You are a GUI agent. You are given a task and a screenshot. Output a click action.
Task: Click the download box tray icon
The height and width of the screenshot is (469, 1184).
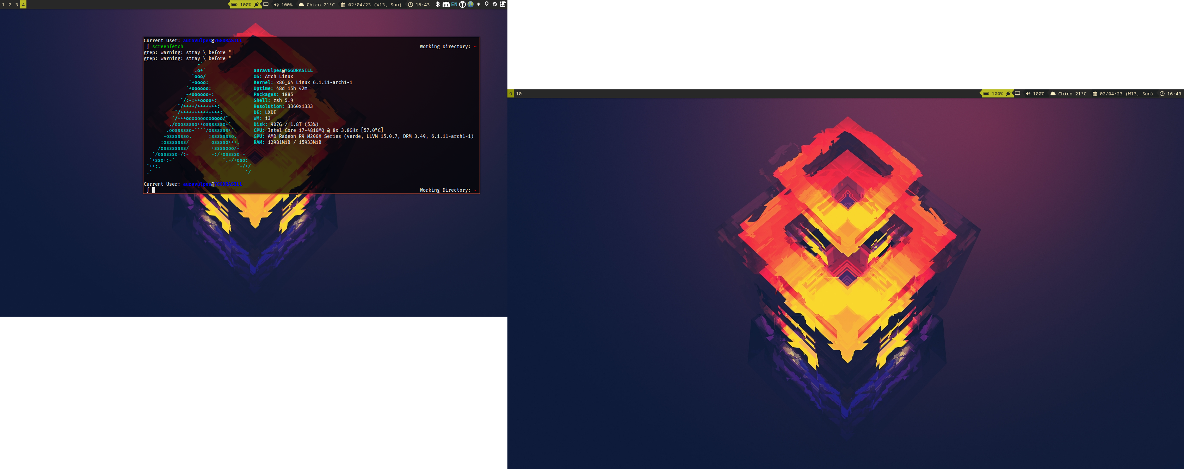tap(503, 5)
